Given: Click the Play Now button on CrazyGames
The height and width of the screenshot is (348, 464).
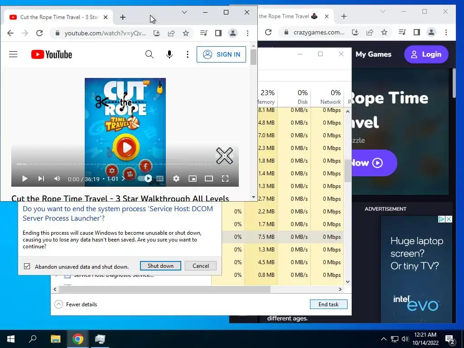Looking at the screenshot, I should (x=373, y=163).
